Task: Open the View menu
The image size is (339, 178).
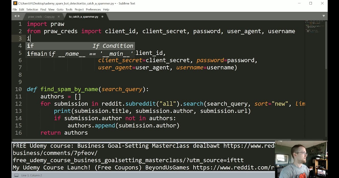Action: tap(51, 9)
